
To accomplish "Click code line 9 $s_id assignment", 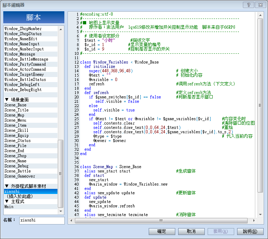I will coord(94,49).
